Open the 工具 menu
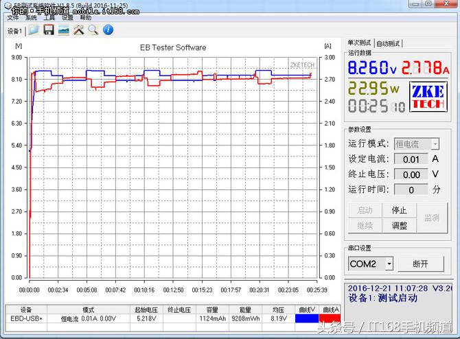 pyautogui.click(x=49, y=18)
